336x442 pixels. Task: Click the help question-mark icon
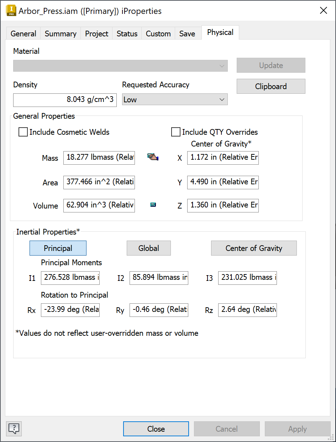(x=14, y=428)
